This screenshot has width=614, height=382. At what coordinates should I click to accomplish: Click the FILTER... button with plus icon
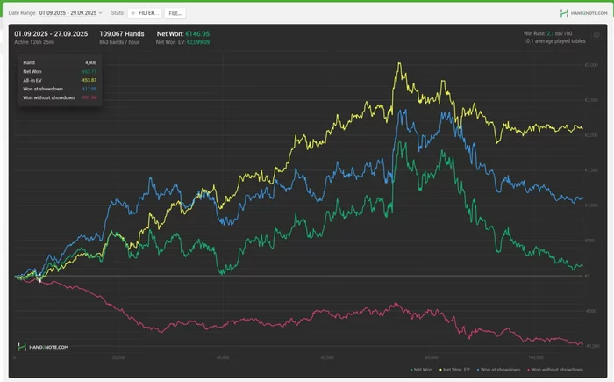pyautogui.click(x=145, y=13)
